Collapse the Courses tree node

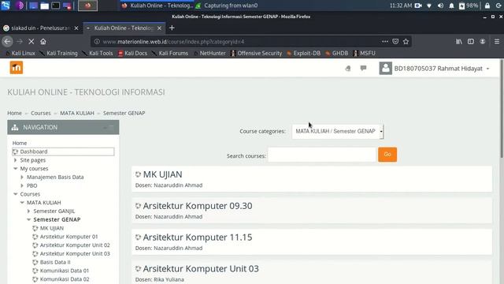pos(15,194)
